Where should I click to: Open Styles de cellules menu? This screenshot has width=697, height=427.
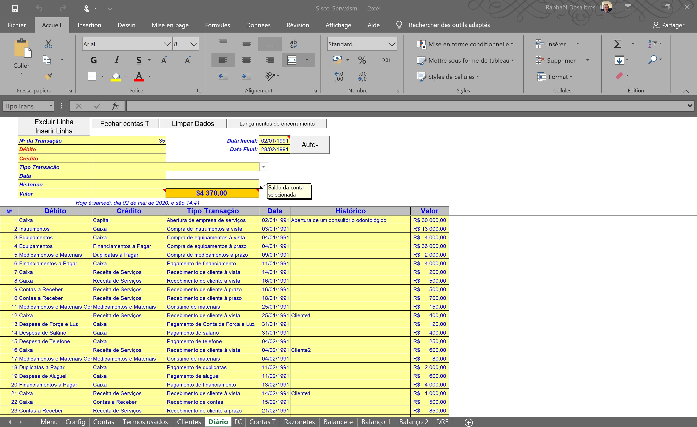coord(448,77)
